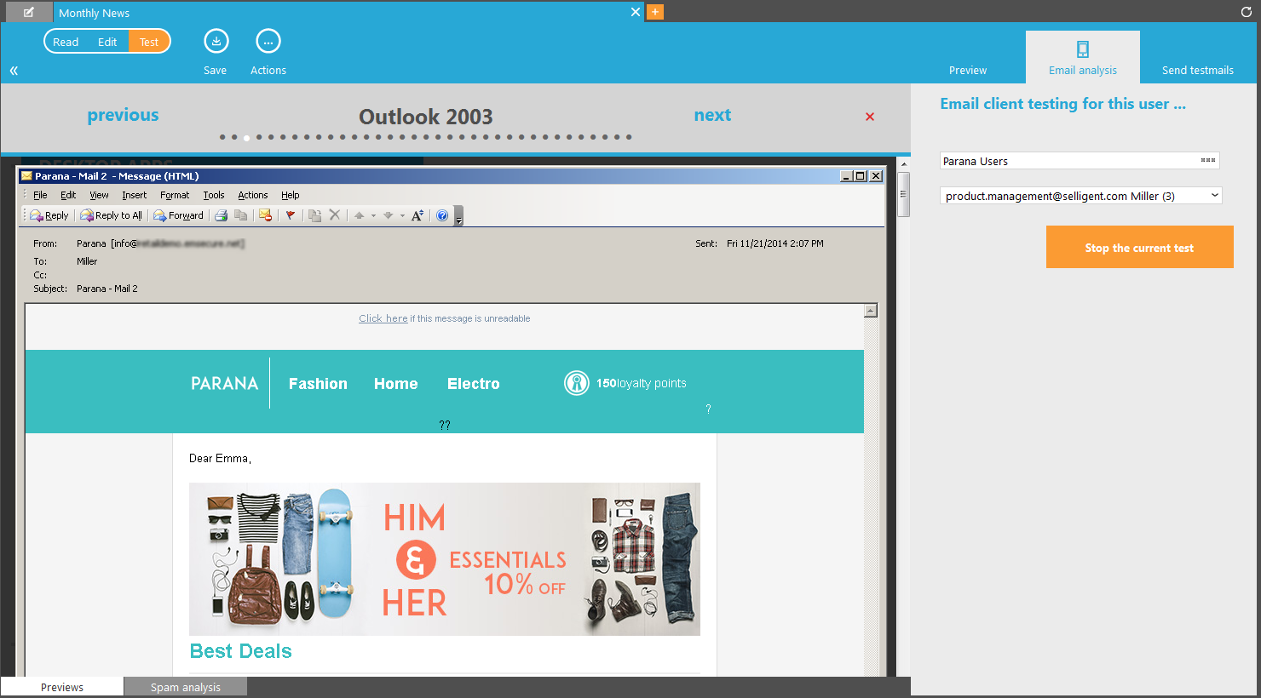Expand the email recipient dropdown
1261x698 pixels.
point(1214,196)
